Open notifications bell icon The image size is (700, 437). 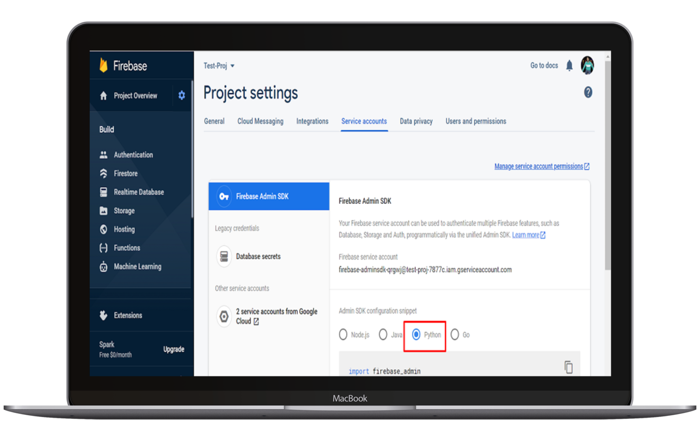[x=569, y=66]
